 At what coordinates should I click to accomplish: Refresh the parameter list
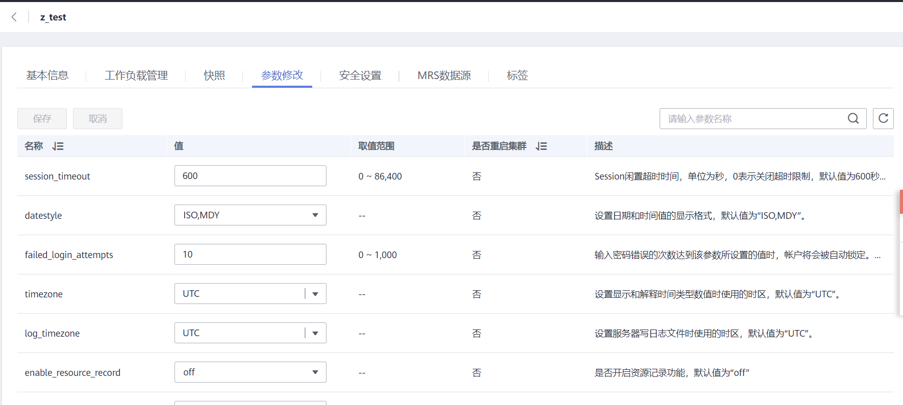click(883, 118)
